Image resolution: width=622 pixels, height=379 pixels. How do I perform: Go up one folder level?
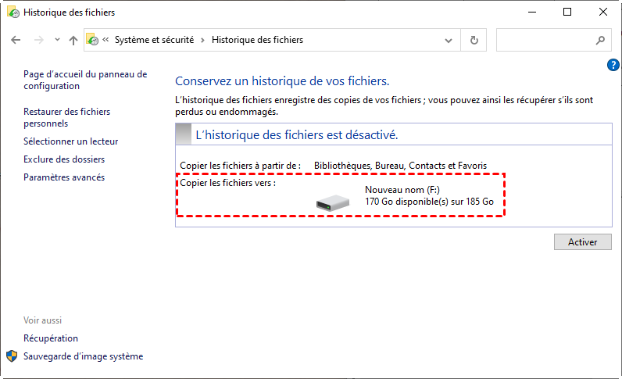click(x=73, y=40)
